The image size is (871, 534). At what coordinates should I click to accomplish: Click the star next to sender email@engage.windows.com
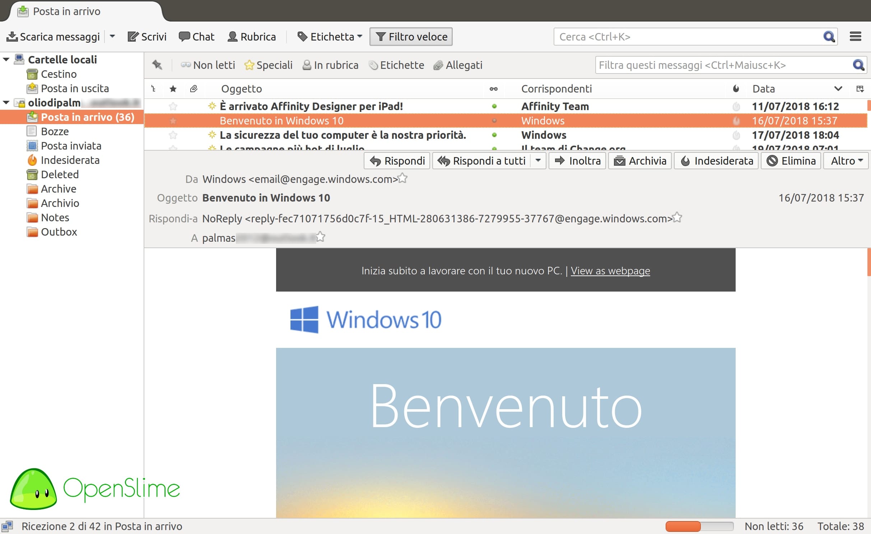(x=402, y=178)
